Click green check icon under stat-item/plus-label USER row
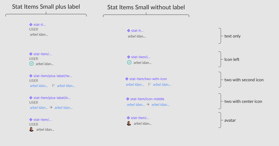Screen dimensions: 279x146 (31, 64)
